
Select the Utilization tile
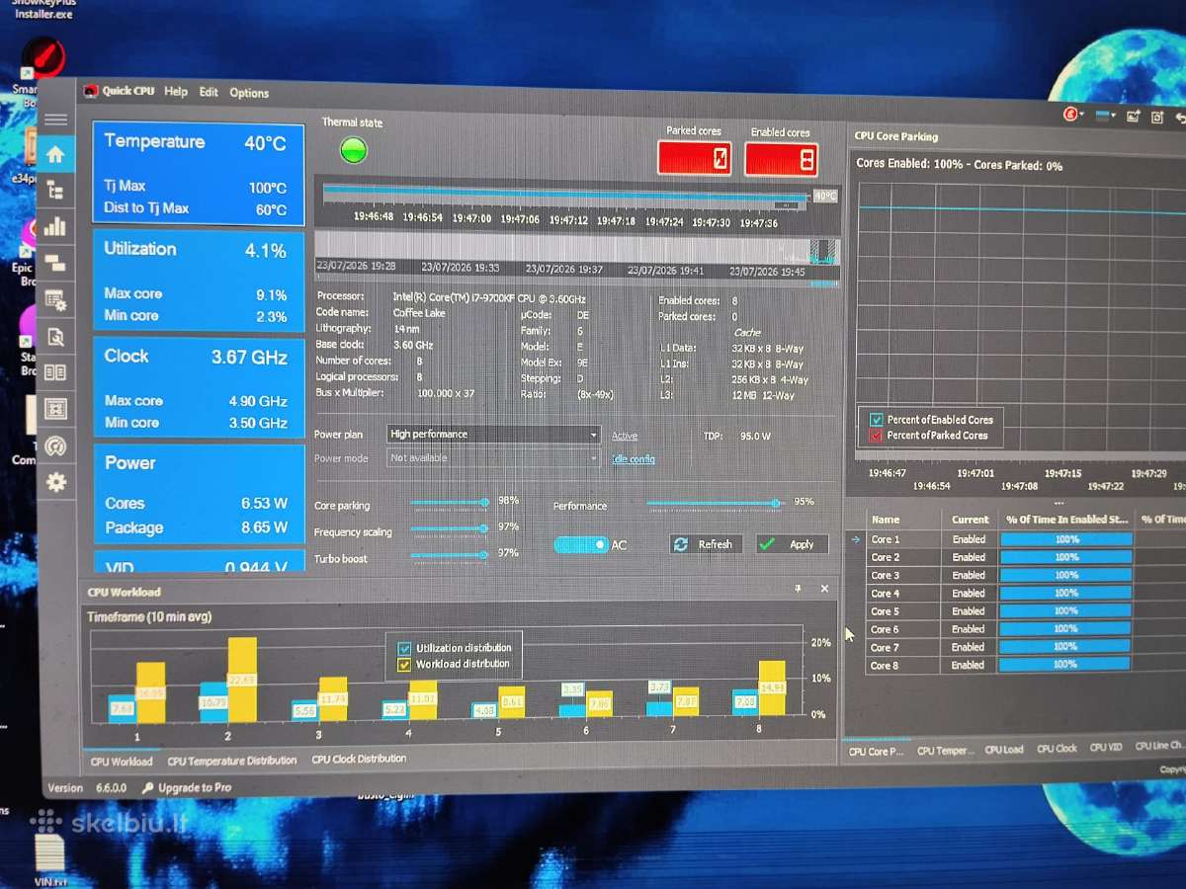click(x=199, y=281)
